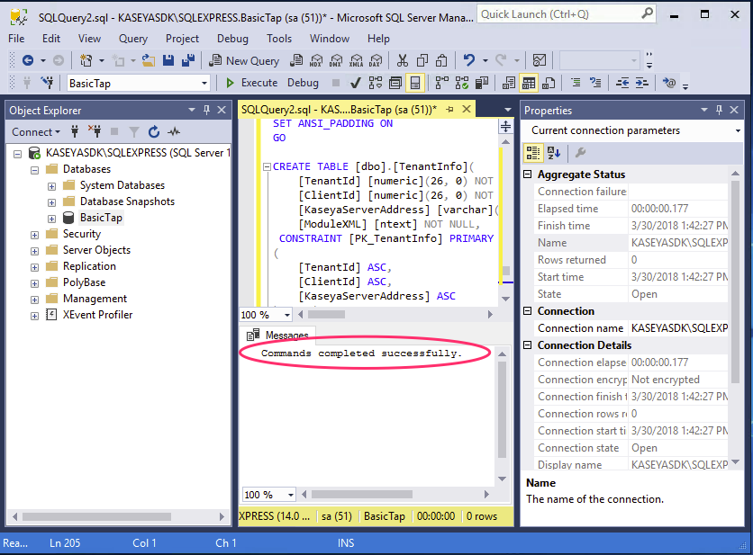Click the Navigate Backward arrow icon
Screen dimensions: 753x555
point(28,60)
